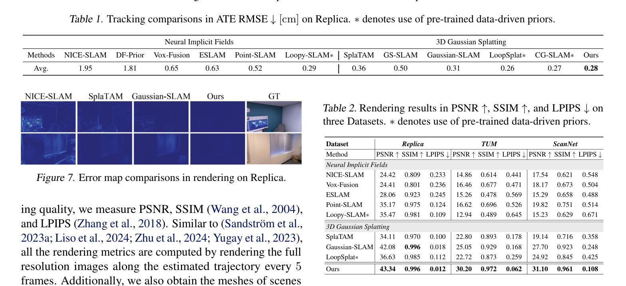
Task: Click the top NICE-SLAM error map in Figure 7
Action: [48, 117]
